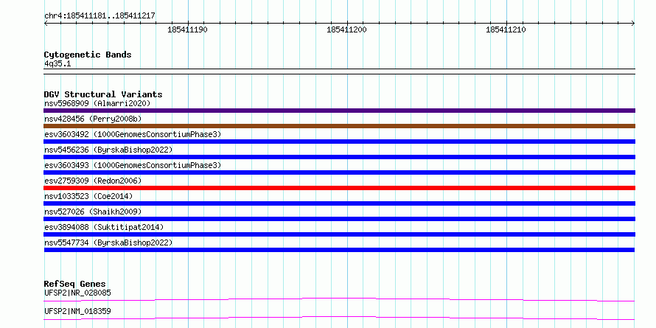Screen dimensions: 656x328
Task: Open esv3603493 (1000GenomesConsortiumPhase3) label
Action: click(x=133, y=165)
